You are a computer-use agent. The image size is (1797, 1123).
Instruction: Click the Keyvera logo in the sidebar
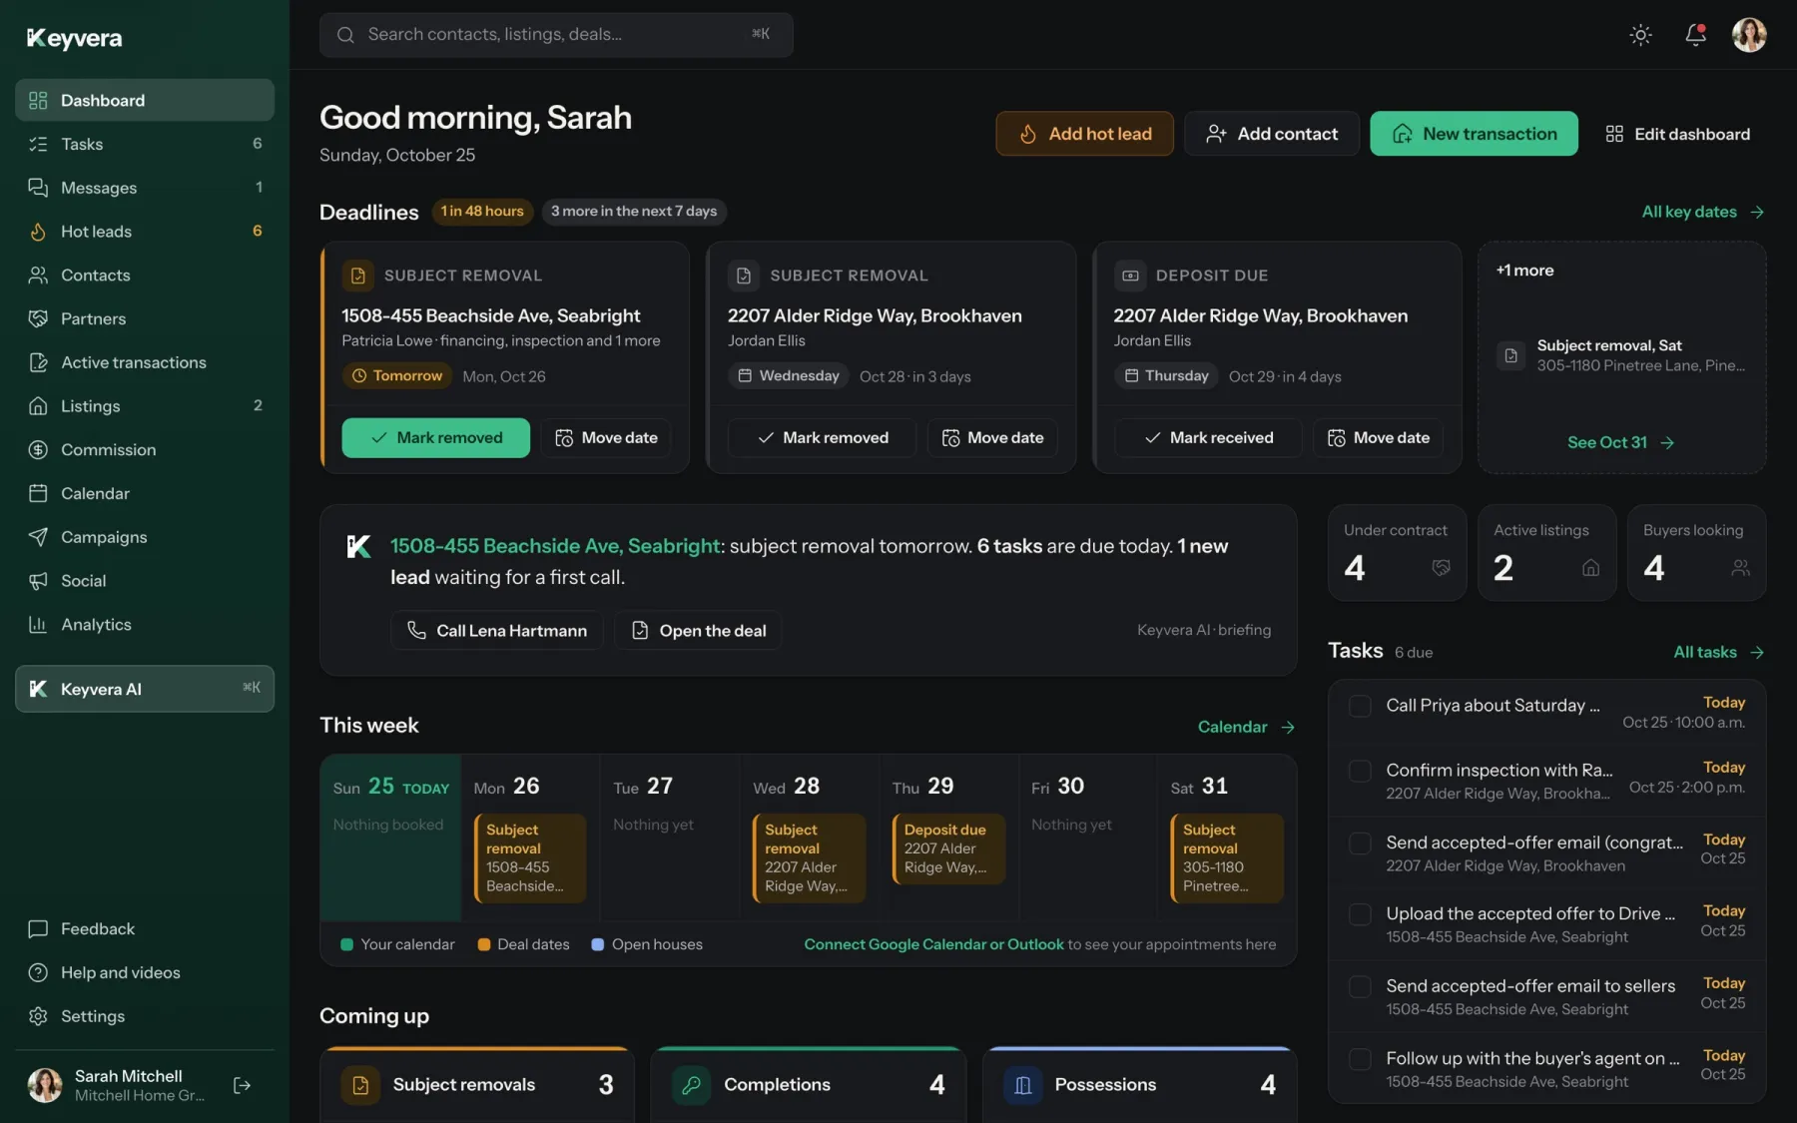tap(75, 38)
